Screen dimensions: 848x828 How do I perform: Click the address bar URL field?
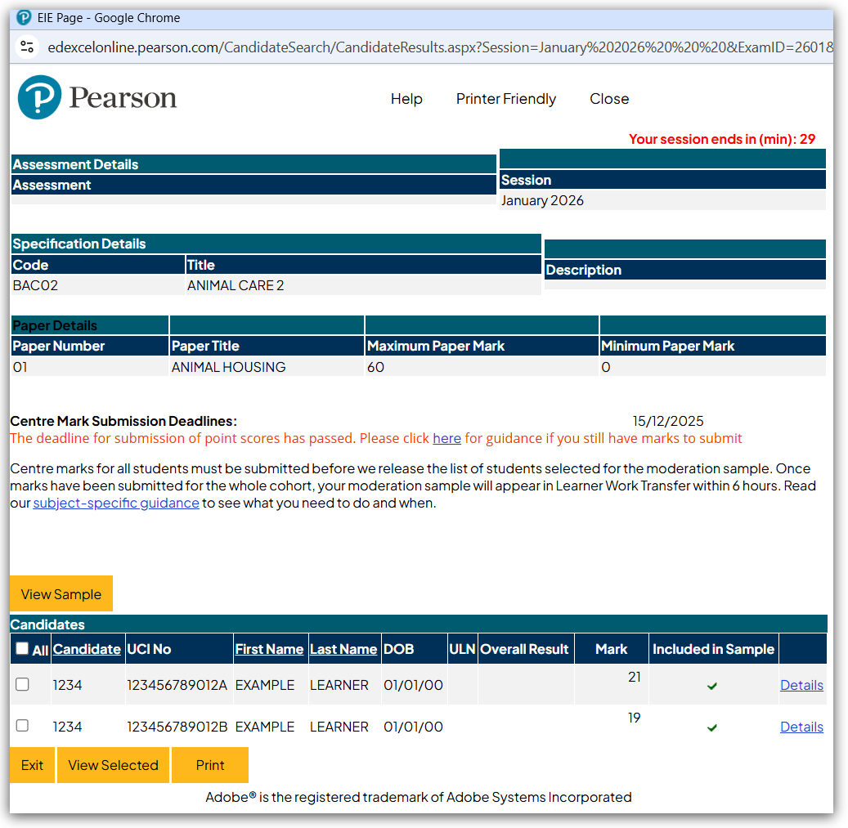[x=440, y=47]
